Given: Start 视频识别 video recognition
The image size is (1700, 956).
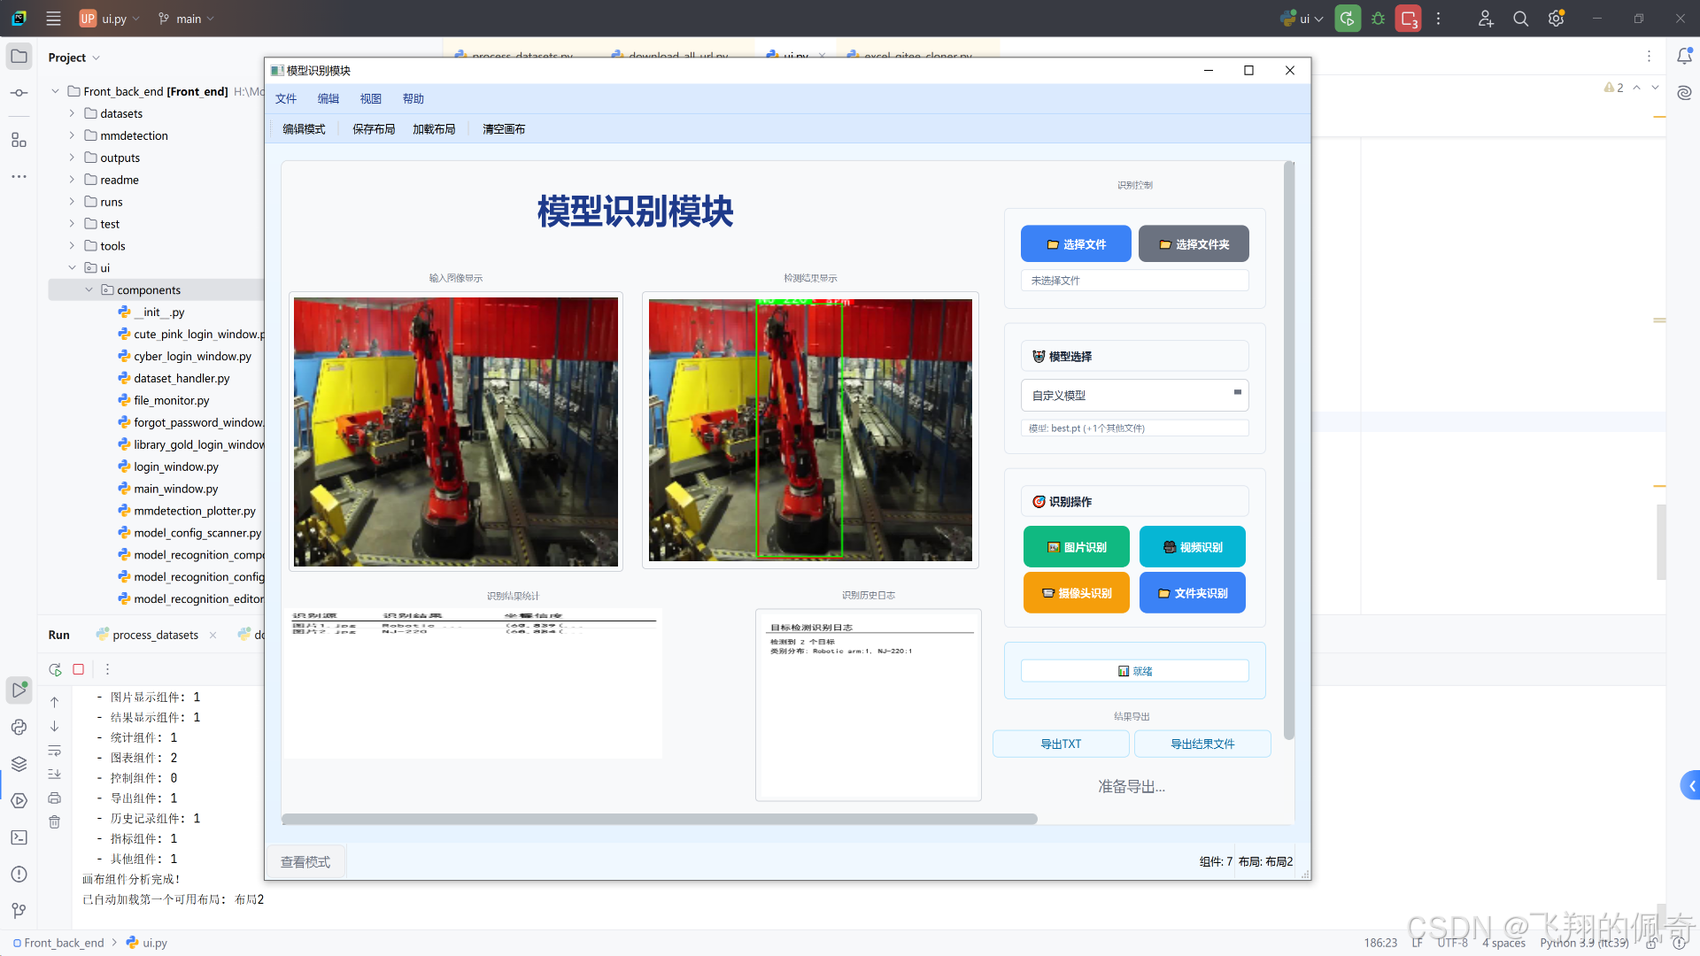Looking at the screenshot, I should (x=1193, y=547).
